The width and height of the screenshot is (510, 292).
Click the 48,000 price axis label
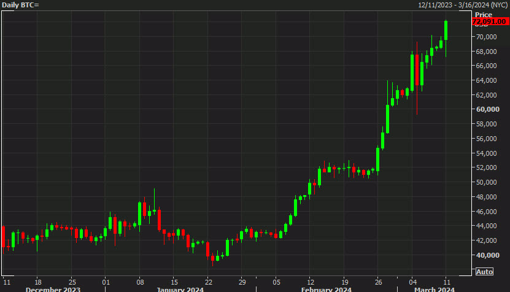click(x=486, y=197)
